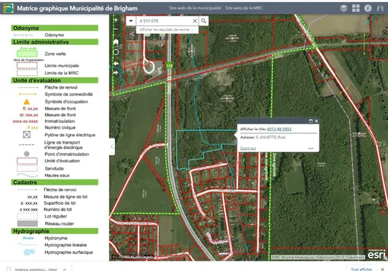Screen dimensions: 388x271
Task: Click Lot régulier legend label
Action: pyautogui.click(x=56, y=216)
